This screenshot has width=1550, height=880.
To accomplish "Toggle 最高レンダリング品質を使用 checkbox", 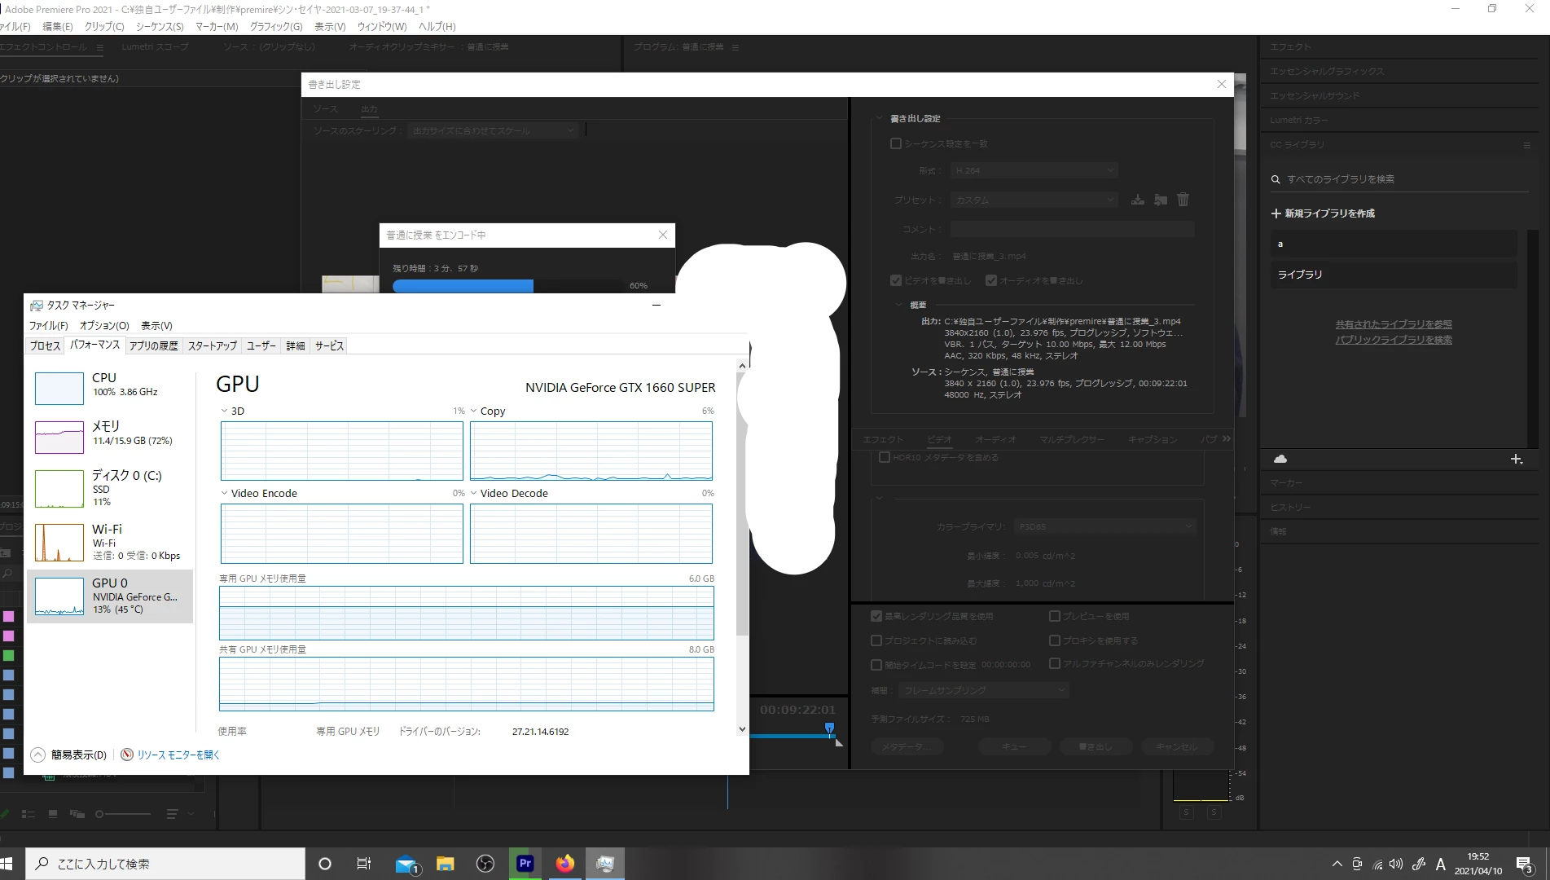I will 876,616.
